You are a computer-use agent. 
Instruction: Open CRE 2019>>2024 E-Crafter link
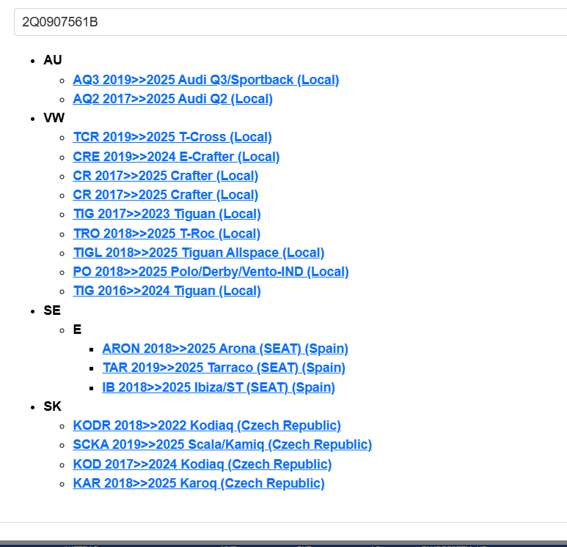[176, 157]
